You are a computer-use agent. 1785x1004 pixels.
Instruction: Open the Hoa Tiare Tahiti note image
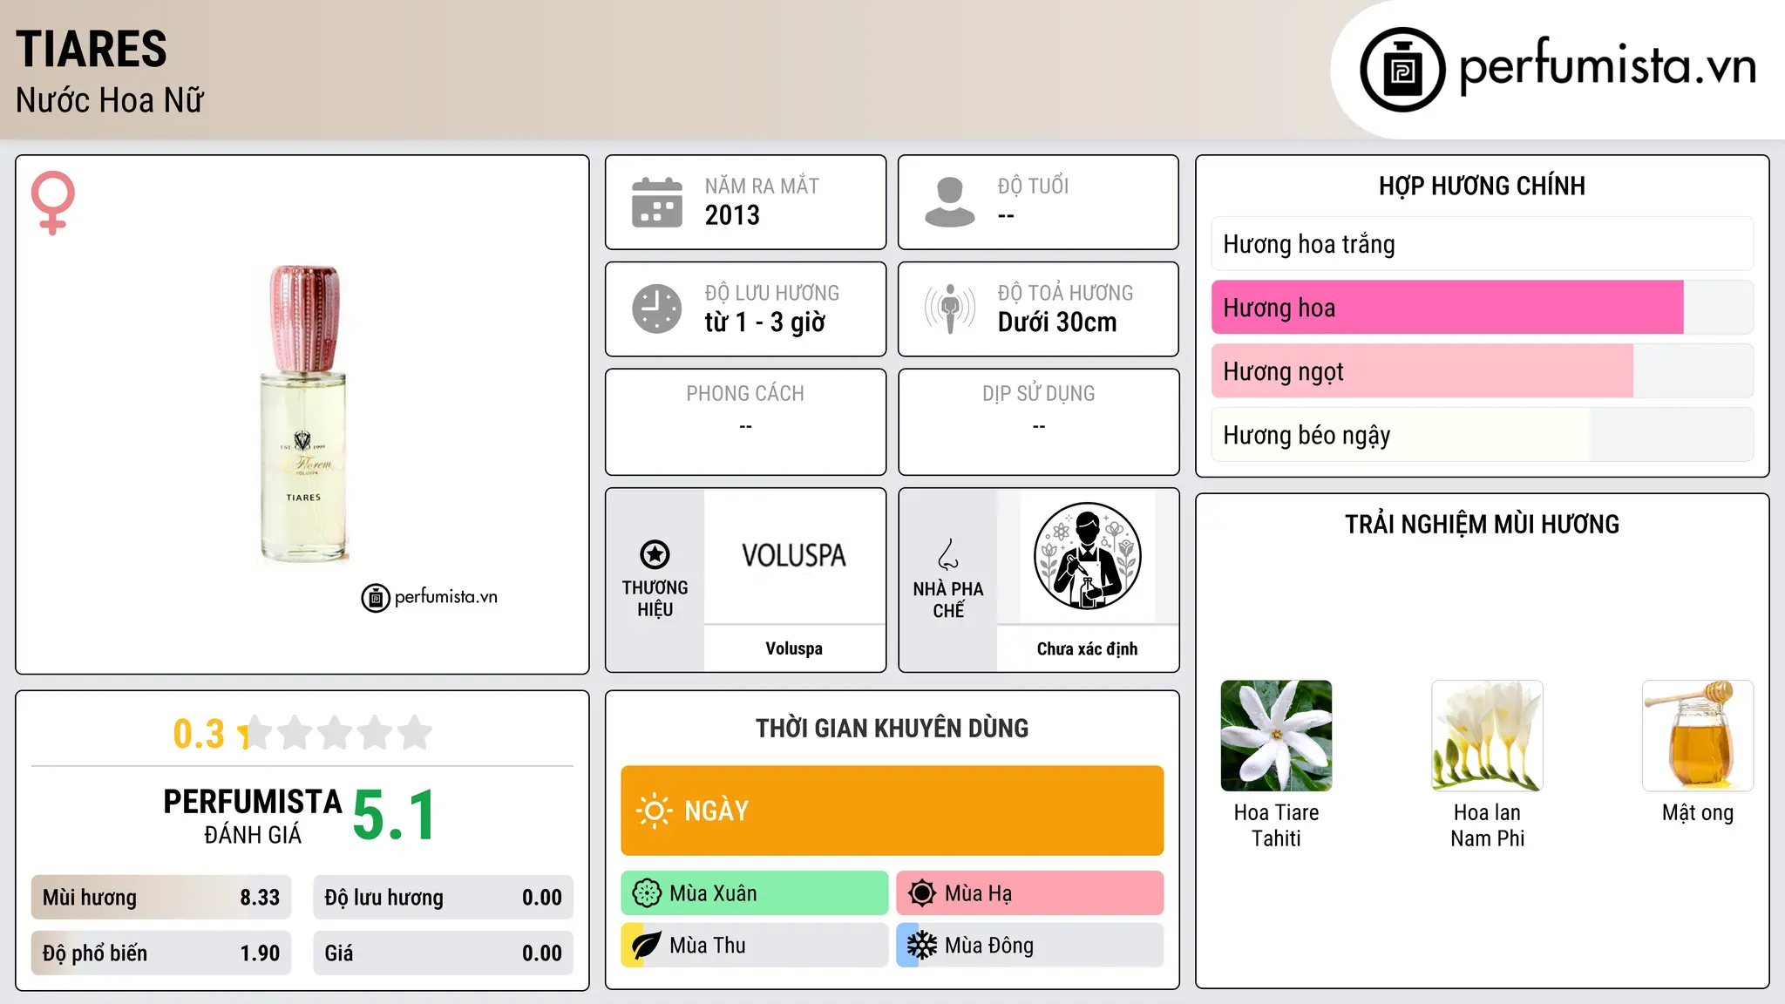(1276, 736)
